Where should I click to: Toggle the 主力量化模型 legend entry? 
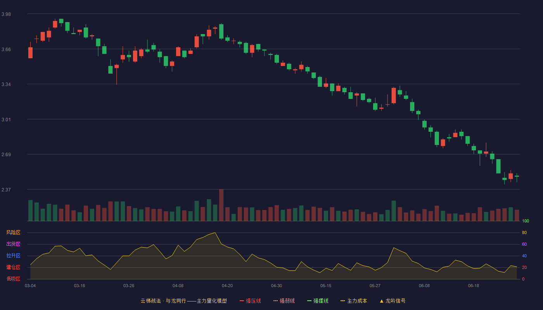pos(184,301)
